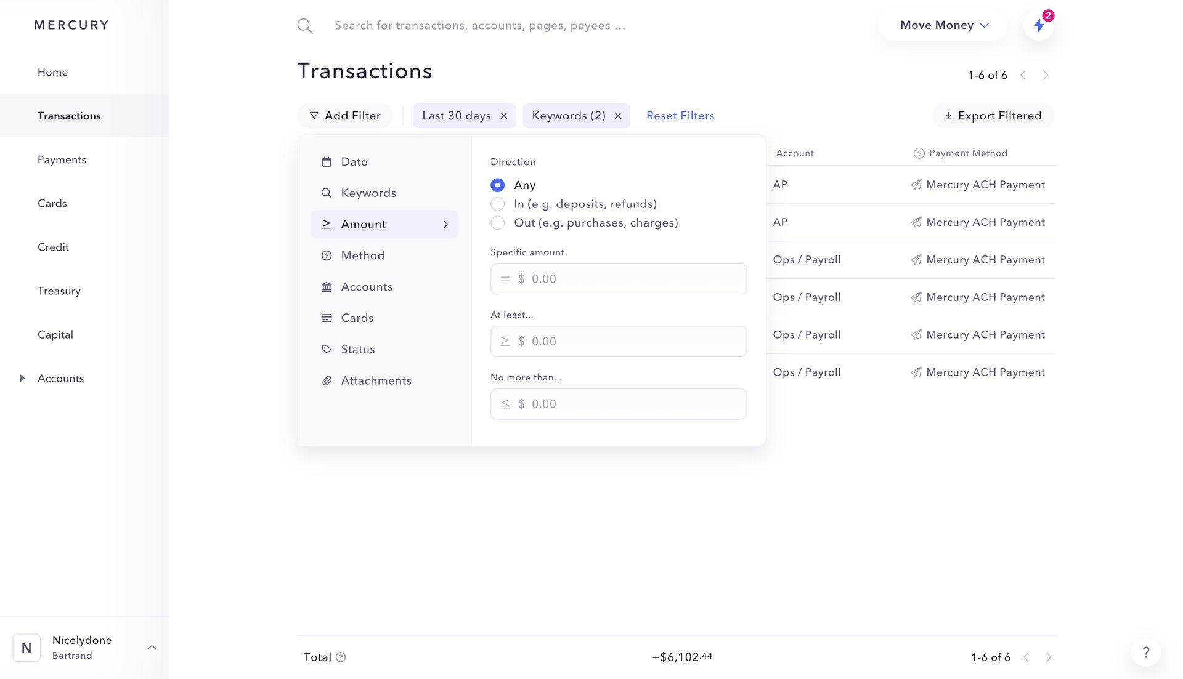
Task: Click the Date filter calendar icon
Action: 327,161
